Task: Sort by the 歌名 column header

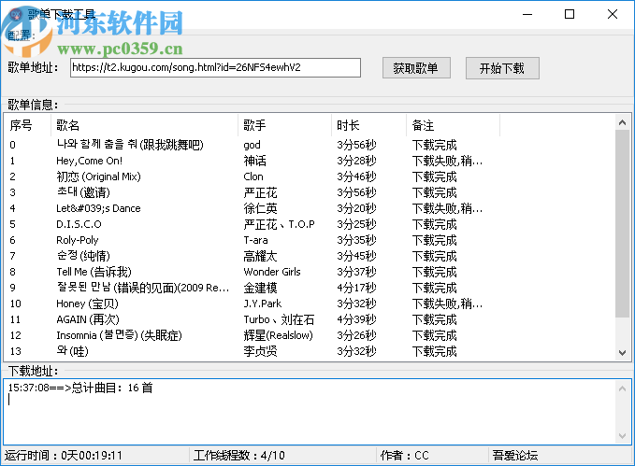Action: tap(145, 125)
